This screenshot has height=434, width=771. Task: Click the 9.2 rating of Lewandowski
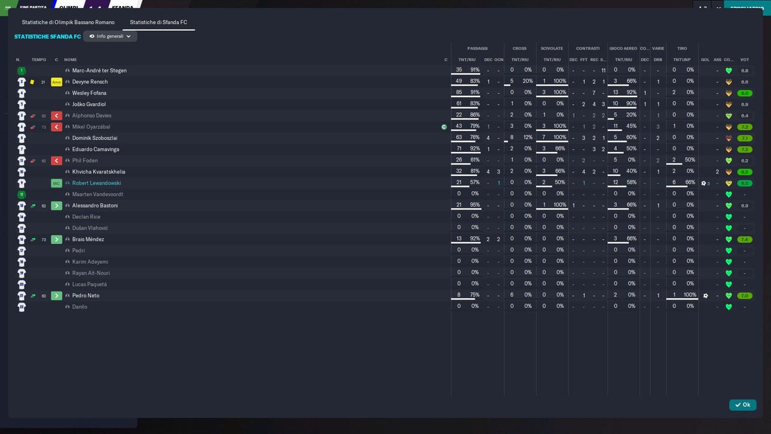[x=744, y=183]
